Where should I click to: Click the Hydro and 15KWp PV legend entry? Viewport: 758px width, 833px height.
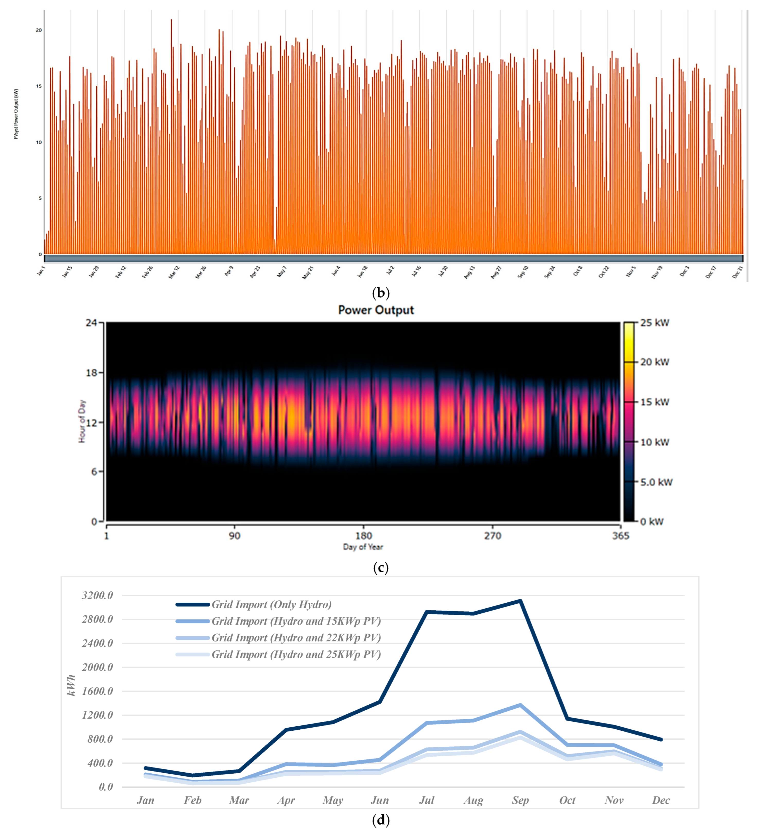296,621
